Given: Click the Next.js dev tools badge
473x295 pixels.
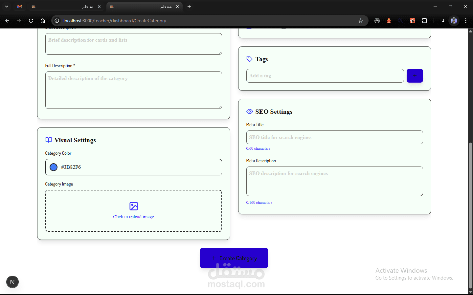Looking at the screenshot, I should (x=12, y=282).
